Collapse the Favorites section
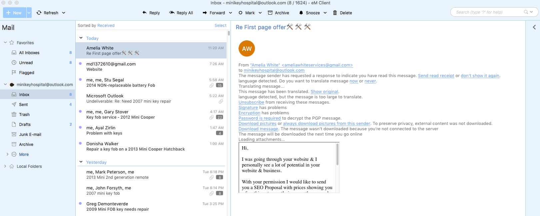Viewport: 540px width, 216px height. tap(5, 43)
